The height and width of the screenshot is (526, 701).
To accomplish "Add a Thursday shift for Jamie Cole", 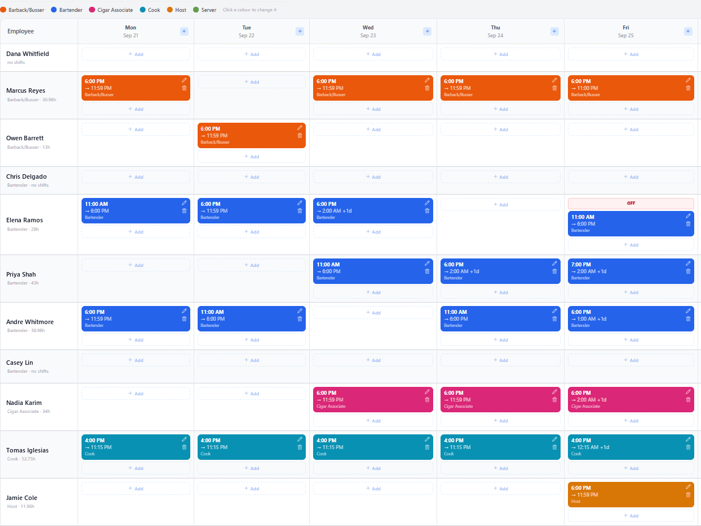I will pos(501,489).
